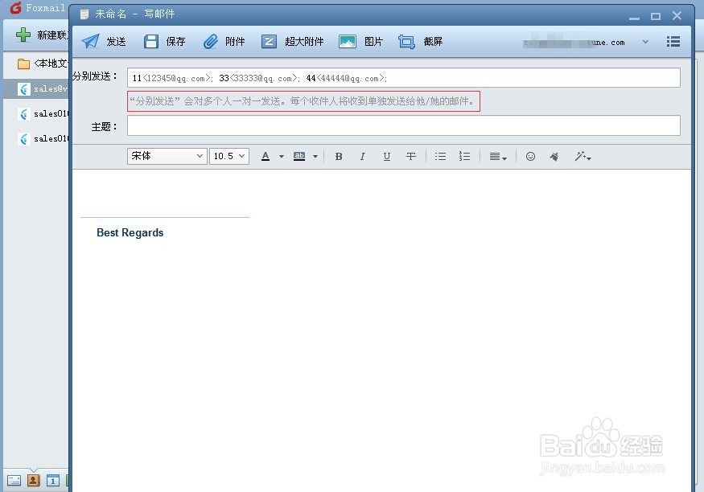Screen dimensions: 704x492
Task: Open the 10.5 font size dropdown
Action: [x=228, y=156]
